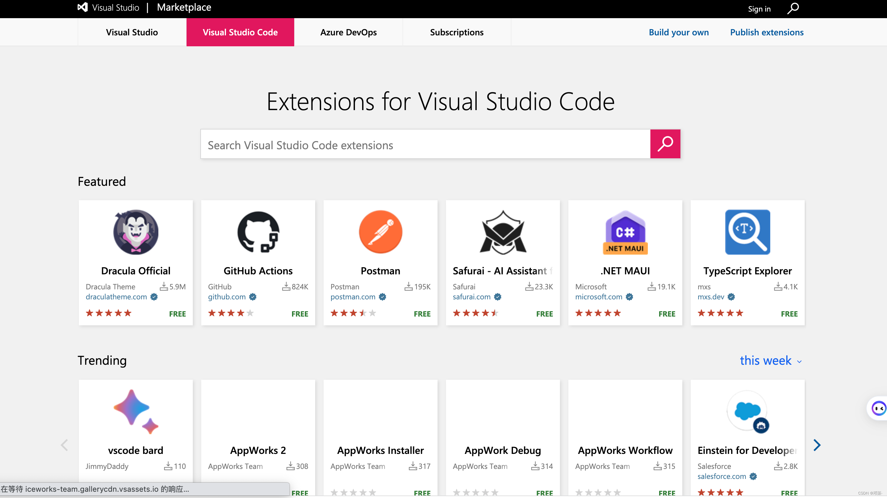Click the JimmyDaddy publisher name
The image size is (887, 498).
click(x=107, y=466)
